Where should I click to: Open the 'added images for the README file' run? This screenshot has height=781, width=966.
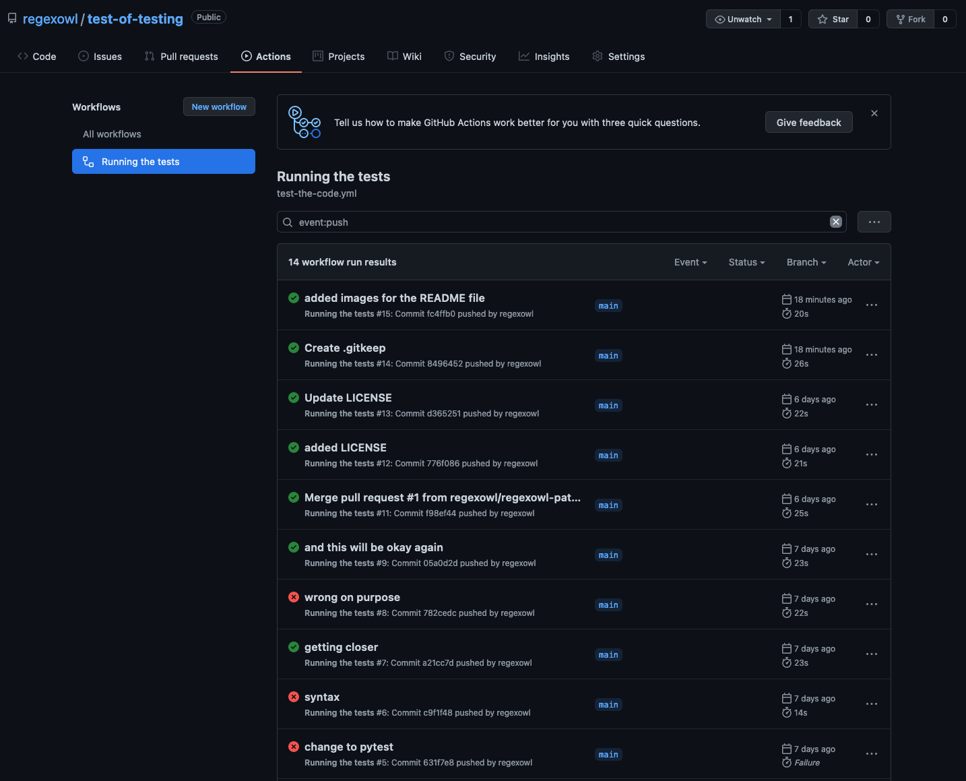395,298
